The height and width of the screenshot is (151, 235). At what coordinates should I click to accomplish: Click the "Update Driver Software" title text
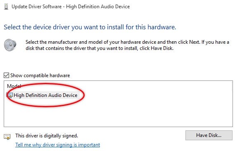(37, 7)
